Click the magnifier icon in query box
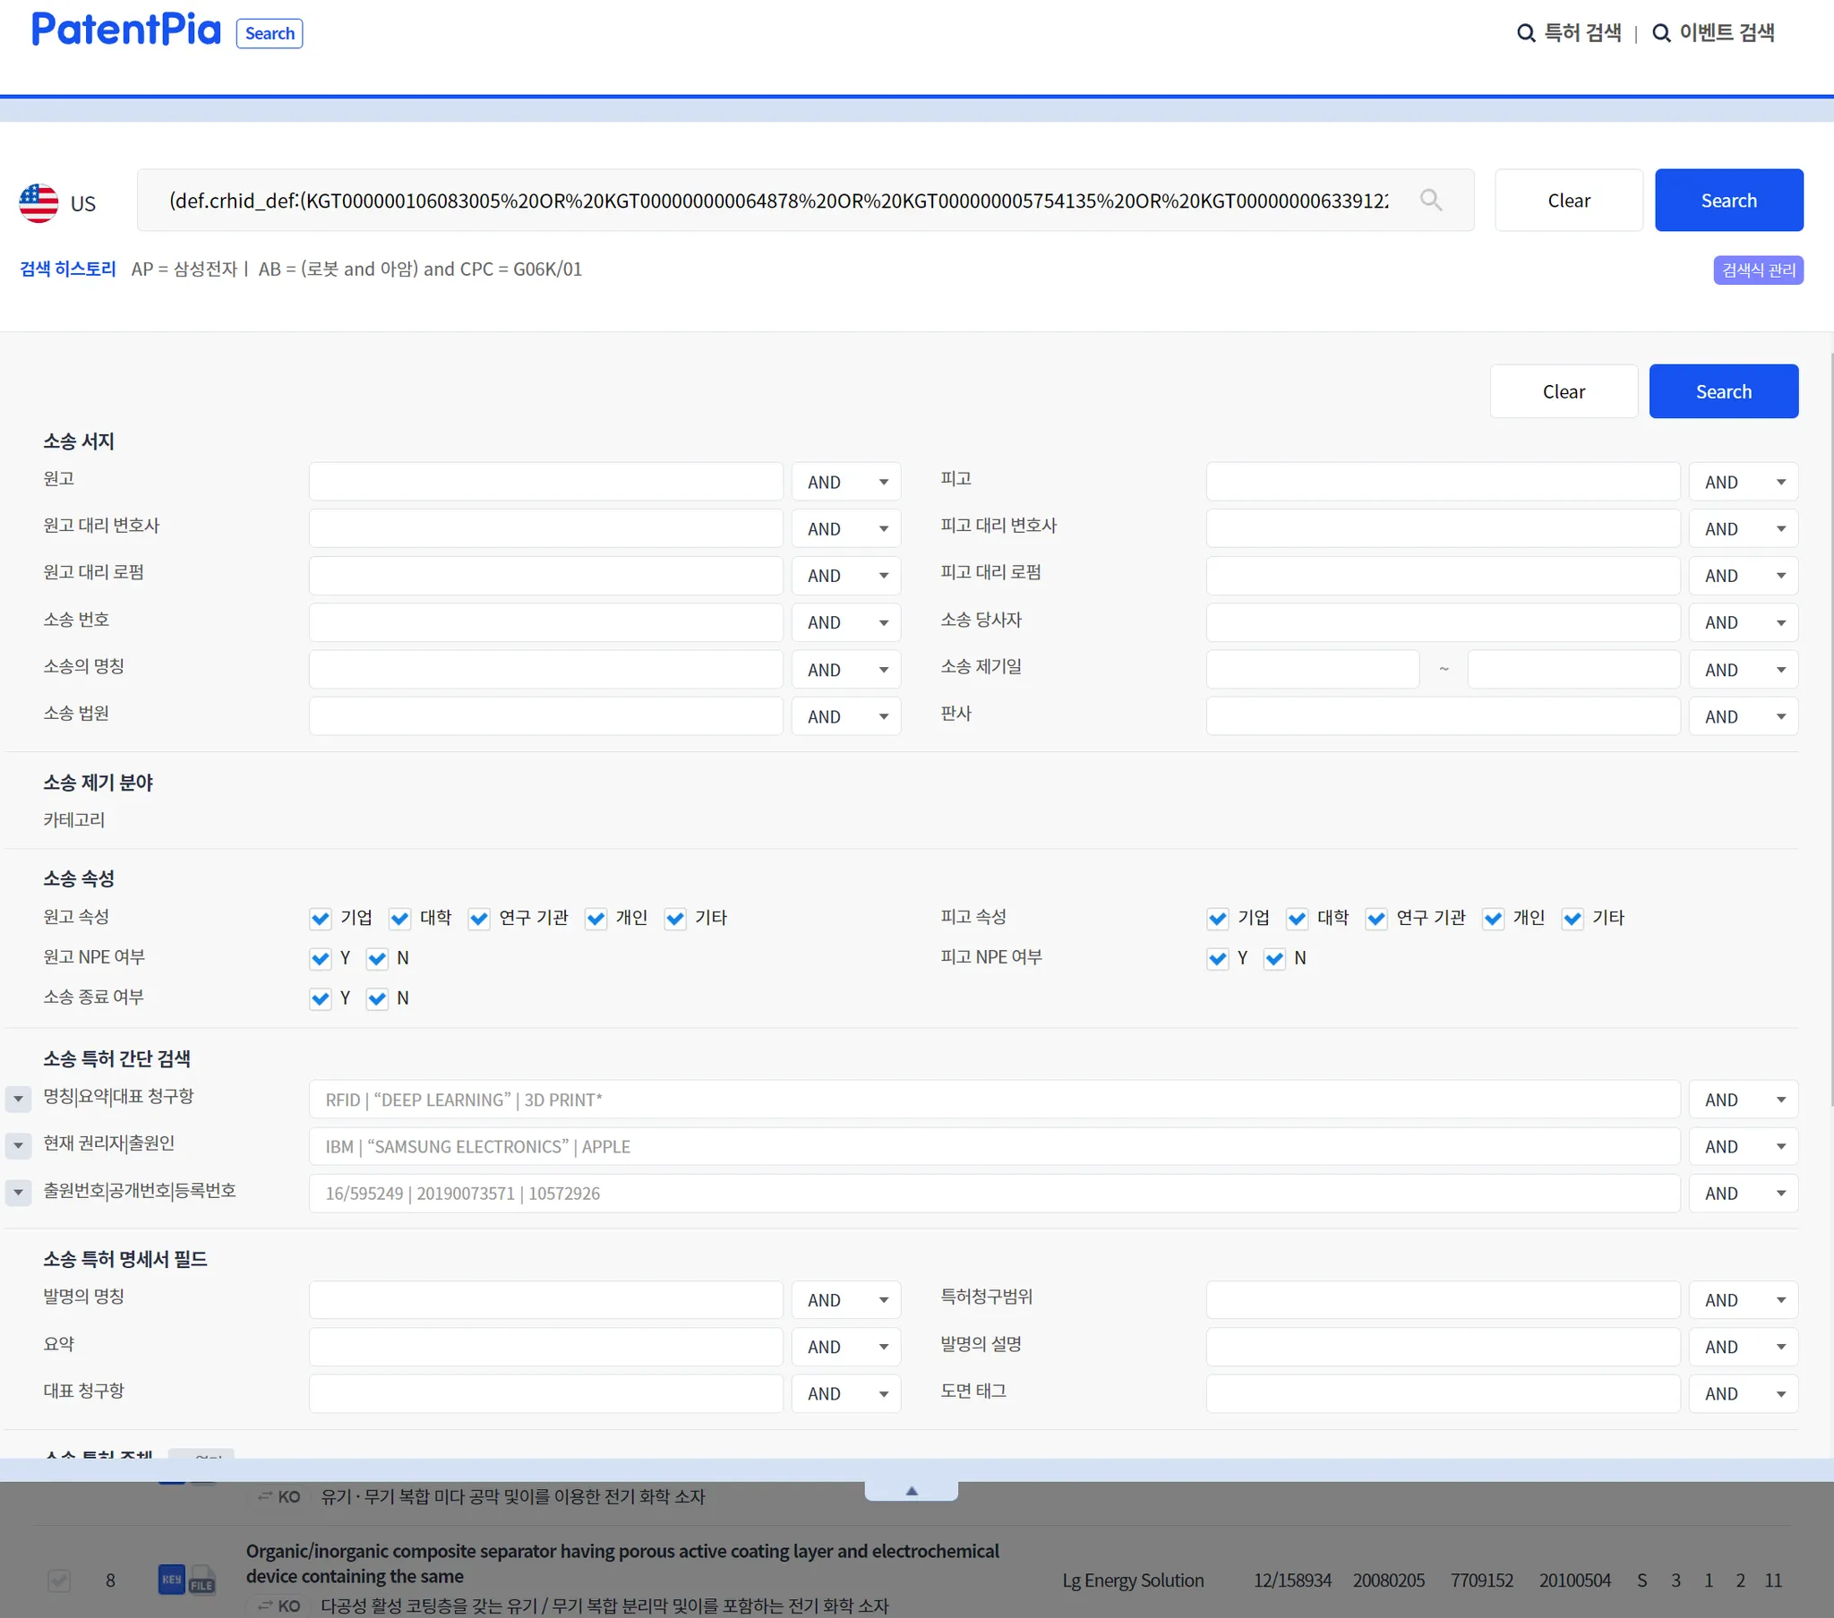This screenshot has width=1834, height=1618. coord(1430,200)
